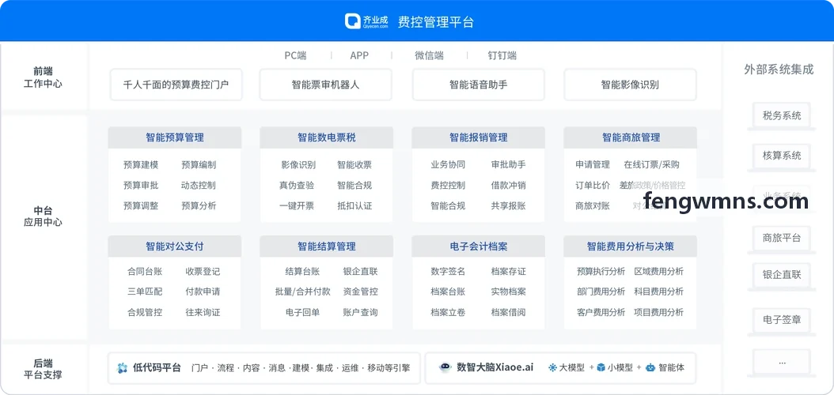Viewport: 834px width, 395px height.
Task: Click the 费控控制 item
Action: (x=448, y=186)
